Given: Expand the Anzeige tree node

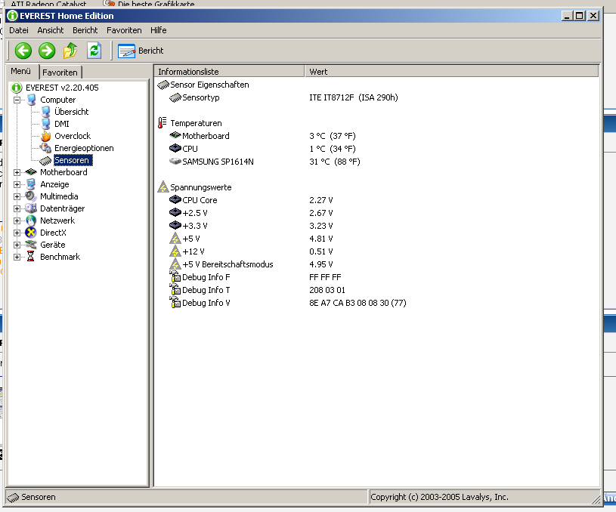Looking at the screenshot, I should click(x=17, y=184).
